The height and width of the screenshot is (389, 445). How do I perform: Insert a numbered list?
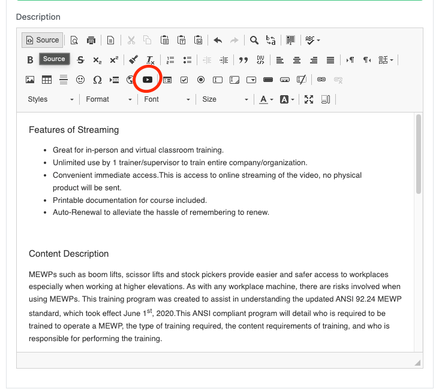170,60
